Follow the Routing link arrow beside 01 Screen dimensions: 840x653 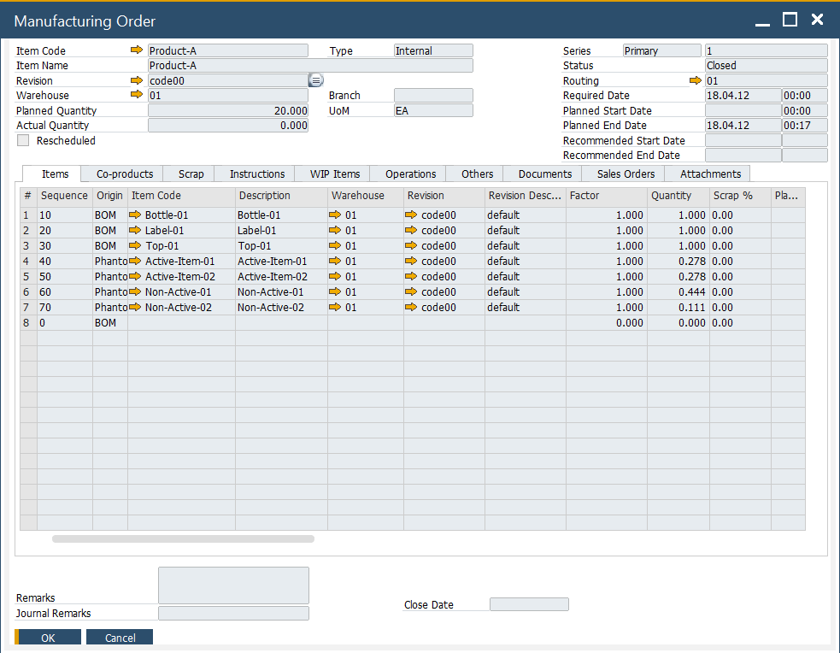pos(696,80)
